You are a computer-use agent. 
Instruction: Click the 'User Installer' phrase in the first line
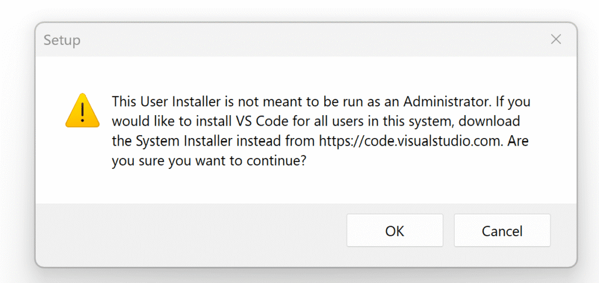pyautogui.click(x=181, y=102)
